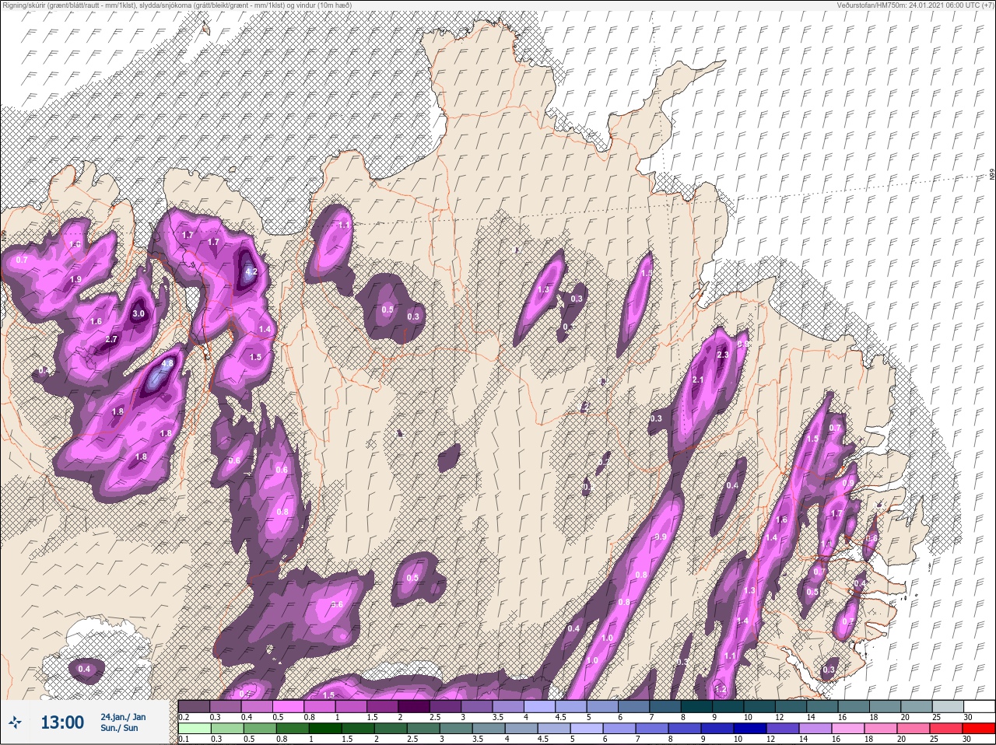The width and height of the screenshot is (996, 745).
Task: Pick the bright pink 0.5–0.8 snow legend swatch
Action: [289, 706]
